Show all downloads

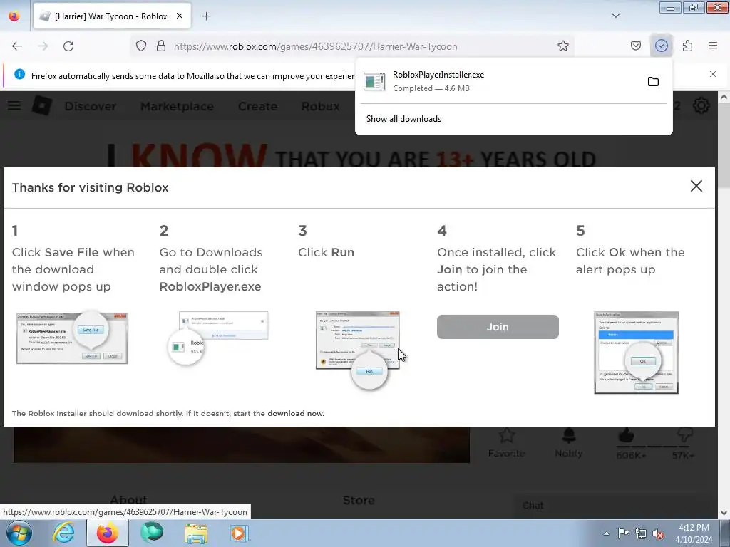pos(403,119)
